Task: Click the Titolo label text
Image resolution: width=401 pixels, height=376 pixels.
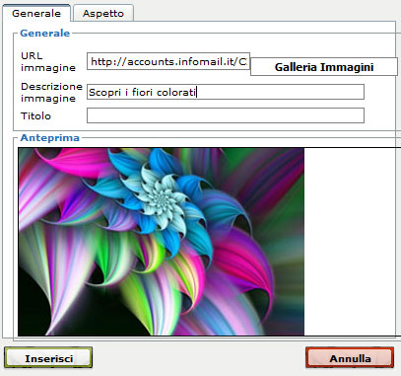Action: (x=35, y=115)
